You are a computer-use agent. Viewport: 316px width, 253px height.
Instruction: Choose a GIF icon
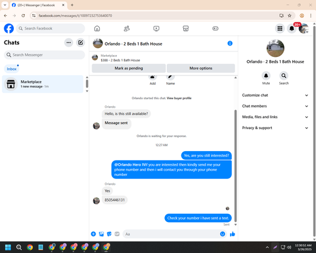pyautogui.click(x=117, y=234)
